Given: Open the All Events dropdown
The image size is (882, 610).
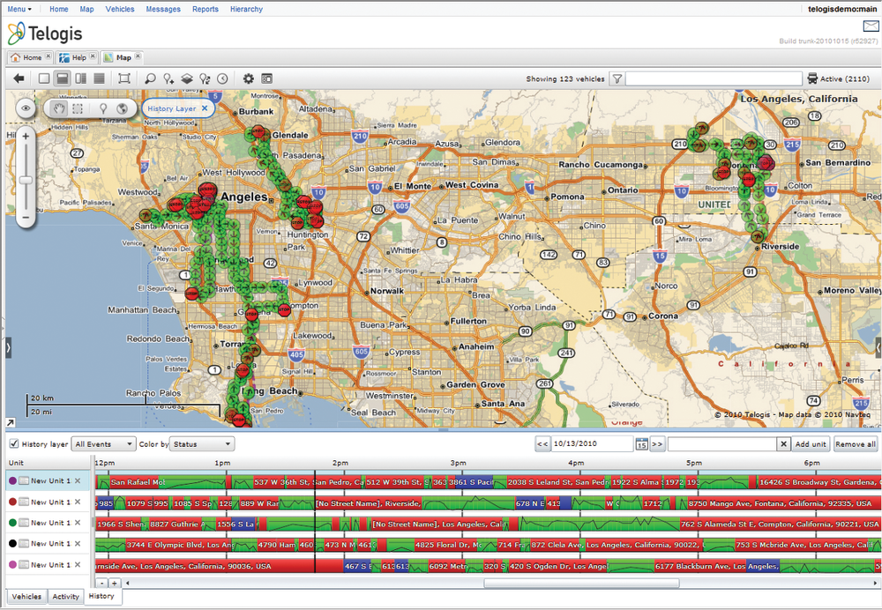Looking at the screenshot, I should click(x=104, y=444).
